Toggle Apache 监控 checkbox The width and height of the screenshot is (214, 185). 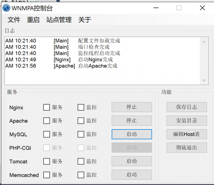81,121
